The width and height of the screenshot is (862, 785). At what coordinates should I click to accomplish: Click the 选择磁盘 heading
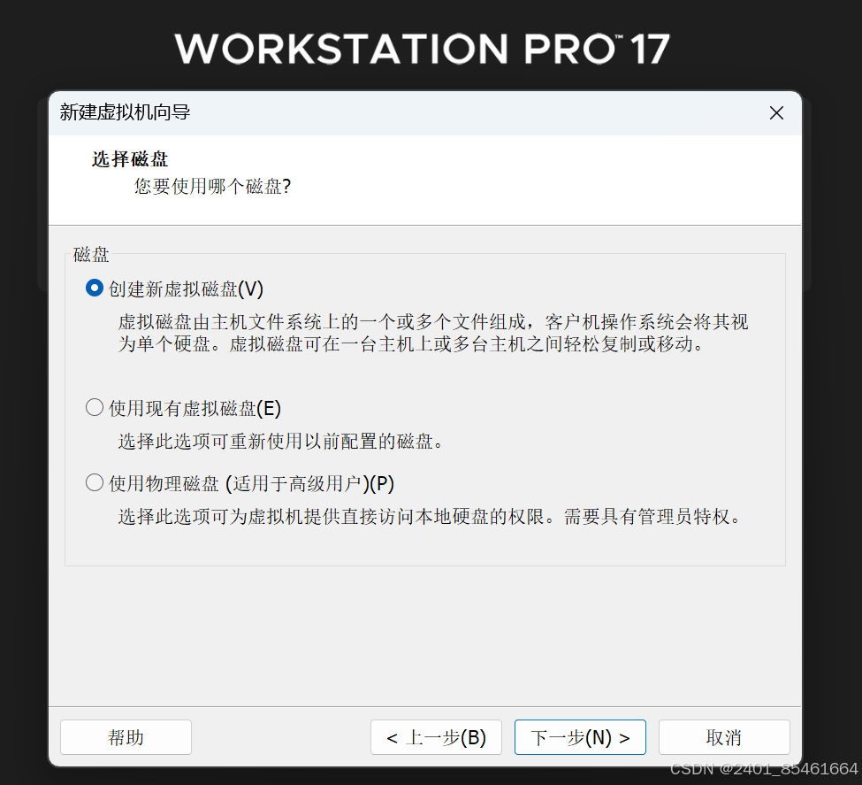(130, 159)
